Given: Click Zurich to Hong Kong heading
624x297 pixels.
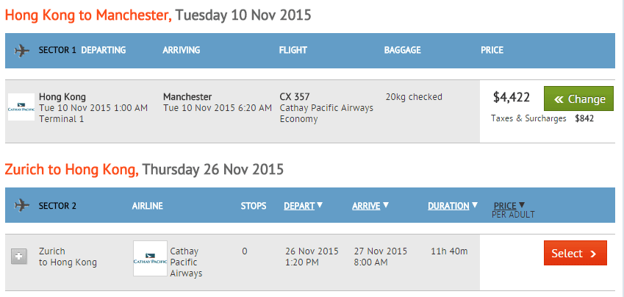Looking at the screenshot, I should point(71,169).
